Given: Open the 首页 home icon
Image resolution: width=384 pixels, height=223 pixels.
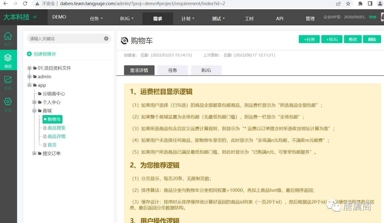Looking at the screenshot, I should 8,36.
